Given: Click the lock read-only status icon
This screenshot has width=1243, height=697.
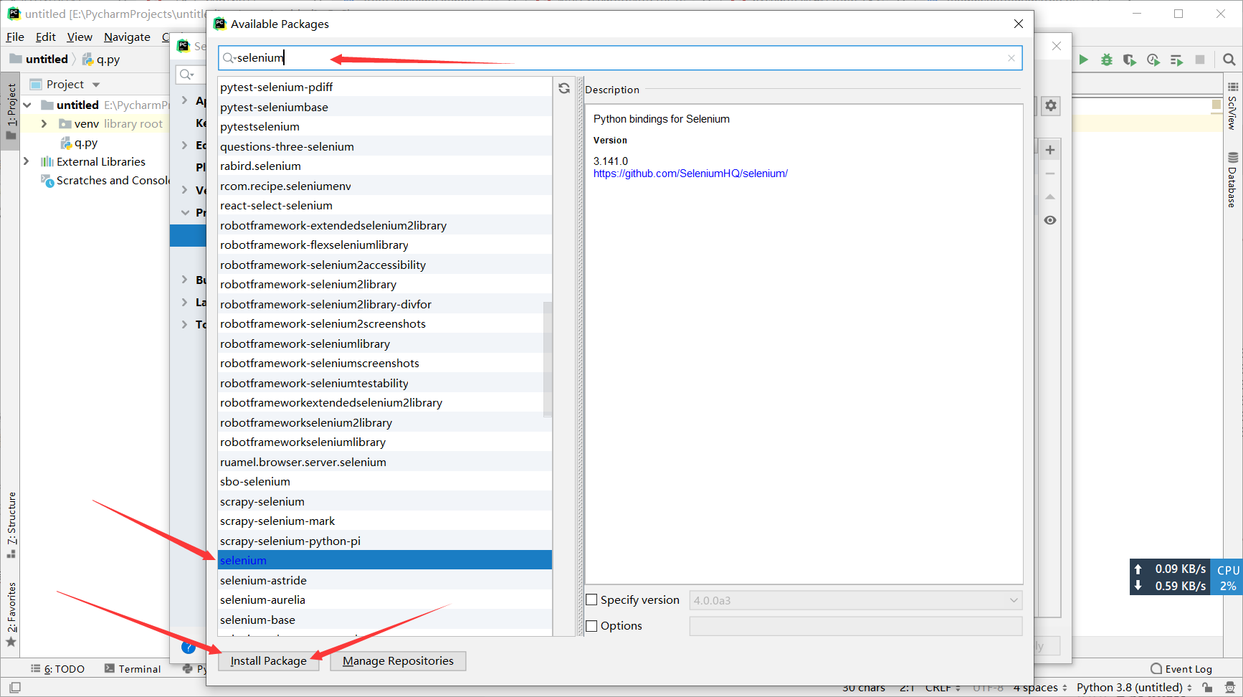Looking at the screenshot, I should [x=1208, y=688].
